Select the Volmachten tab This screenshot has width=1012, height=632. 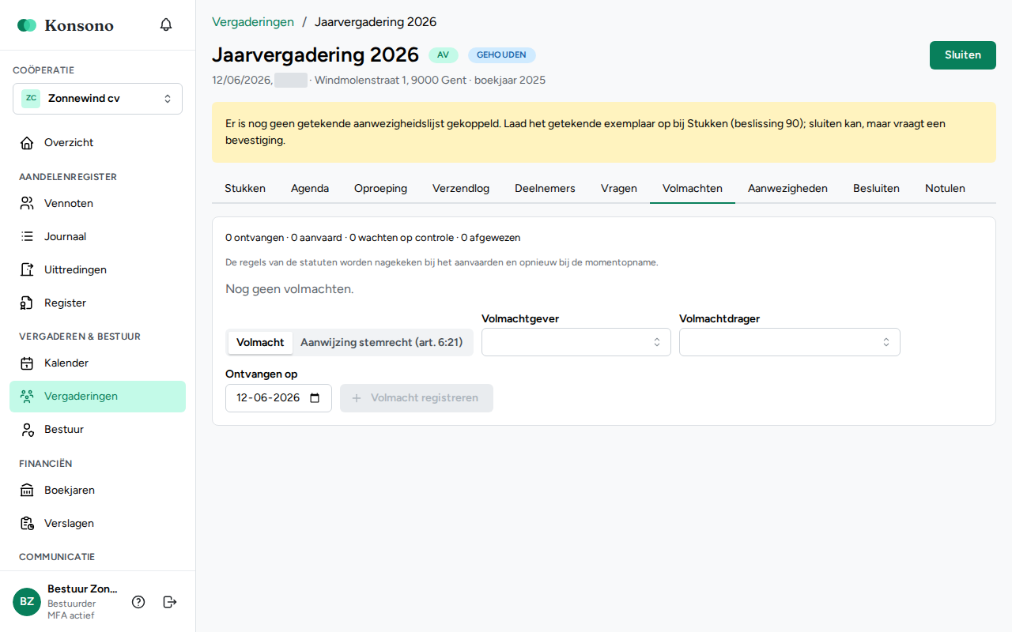pyautogui.click(x=693, y=189)
